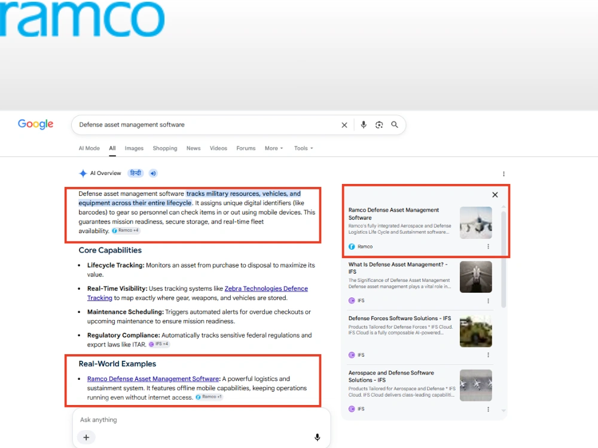Expand the Tools dropdown
The width and height of the screenshot is (598, 448).
point(303,148)
